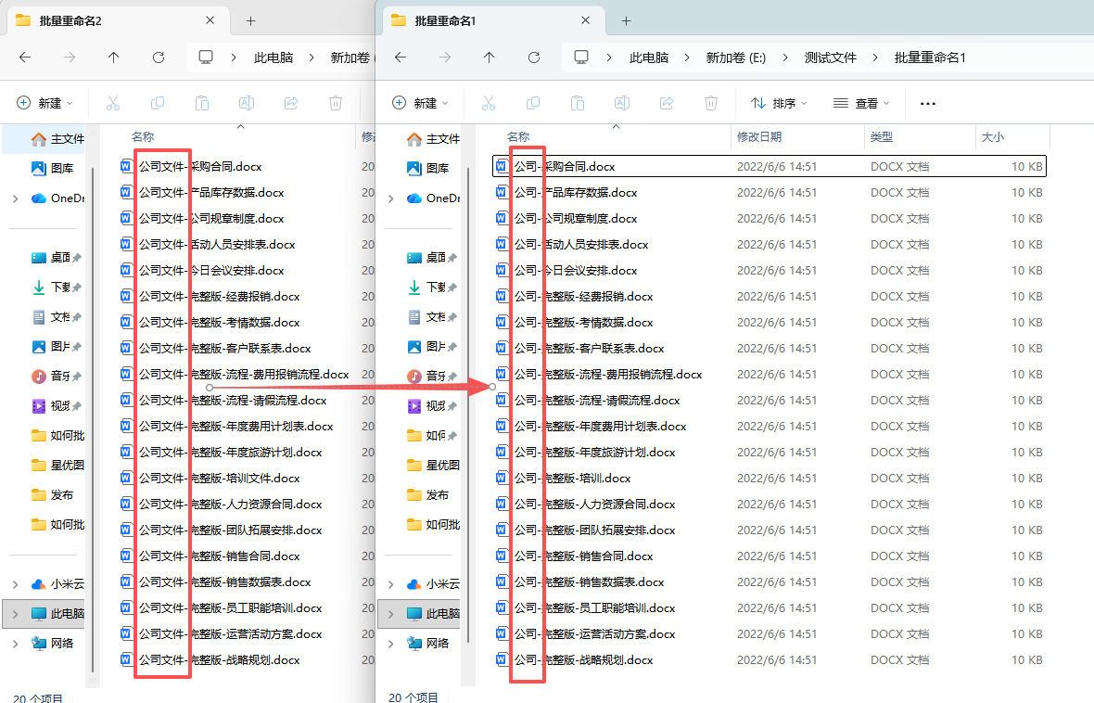Click Share icon in 批量重命名1 toolbar
The image size is (1094, 703).
pyautogui.click(x=667, y=103)
